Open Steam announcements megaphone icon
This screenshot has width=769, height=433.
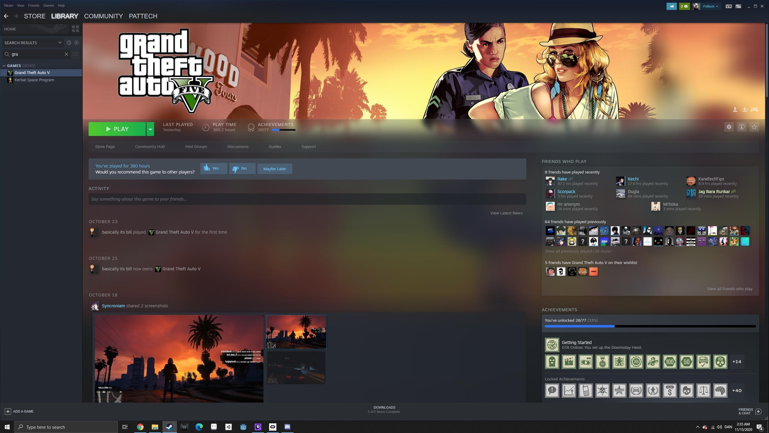(x=671, y=6)
